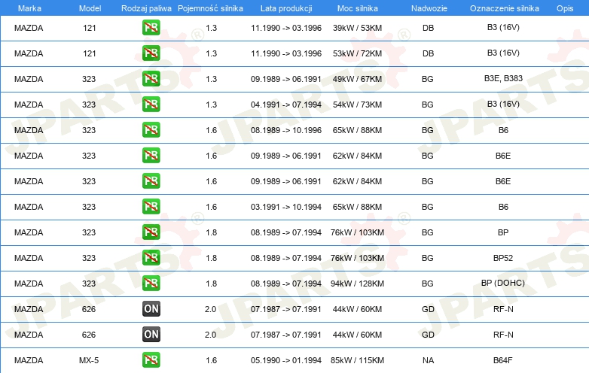Click the Pojemność silnika column header

[x=210, y=8]
